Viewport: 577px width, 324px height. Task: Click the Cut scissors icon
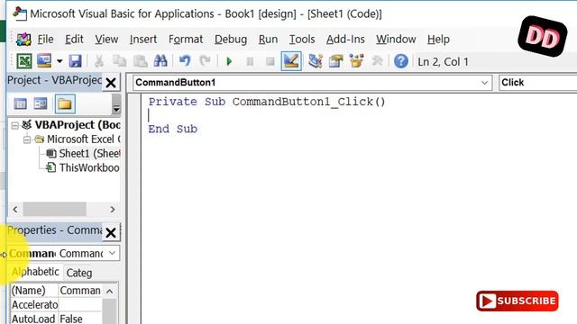99,61
